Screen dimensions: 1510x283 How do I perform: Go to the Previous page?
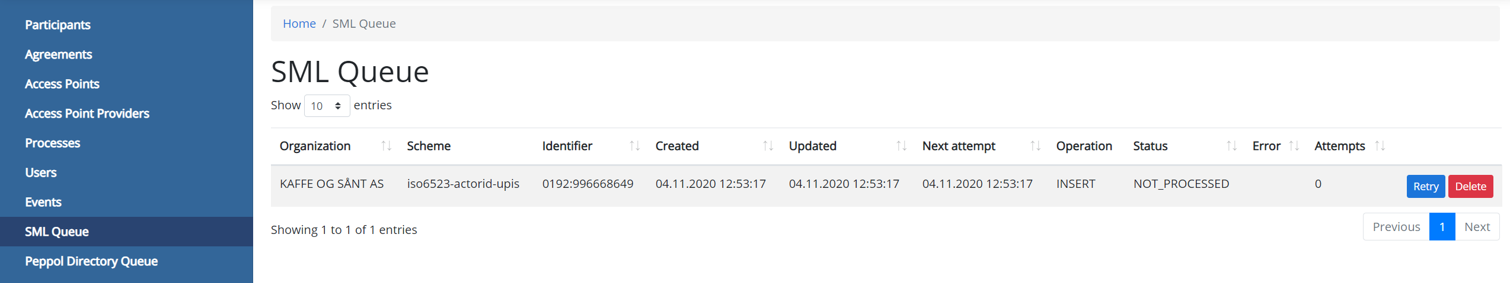1396,227
